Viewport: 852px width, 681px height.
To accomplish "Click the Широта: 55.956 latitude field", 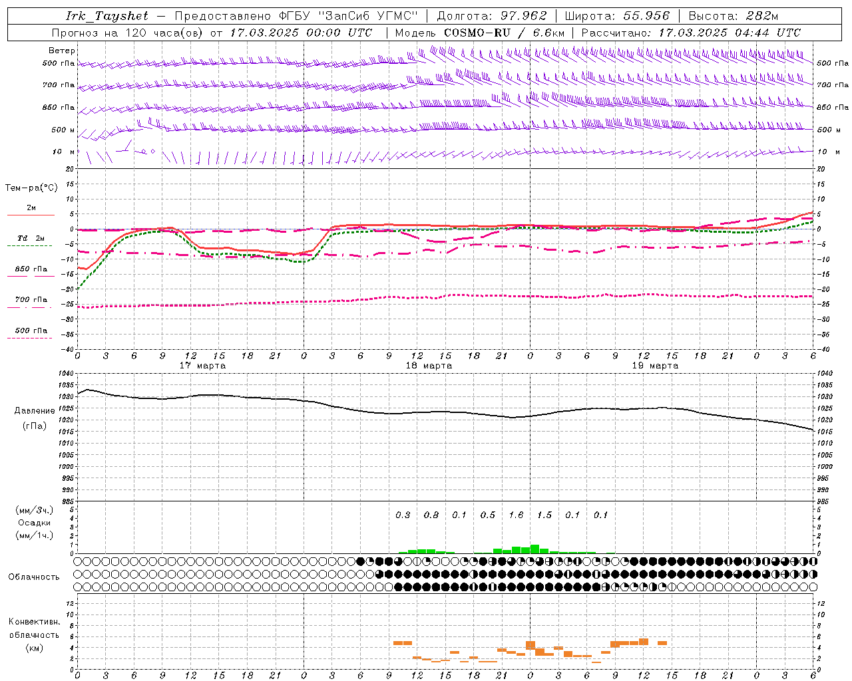I will pos(617,16).
